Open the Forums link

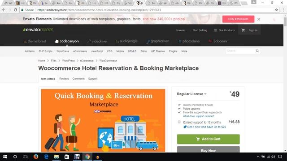click(181, 30)
